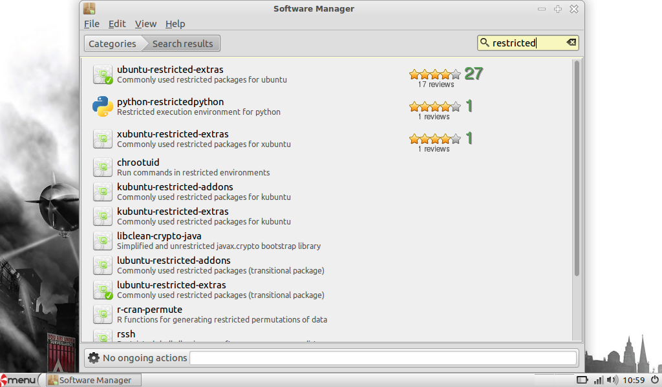The image size is (662, 387).
Task: Click the ubuntu-restricted-extras package icon
Action: coord(103,75)
